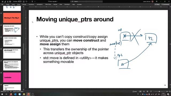Toggle the AutoSave switch
Viewport: 171px width, 96px height.
[20, 2]
